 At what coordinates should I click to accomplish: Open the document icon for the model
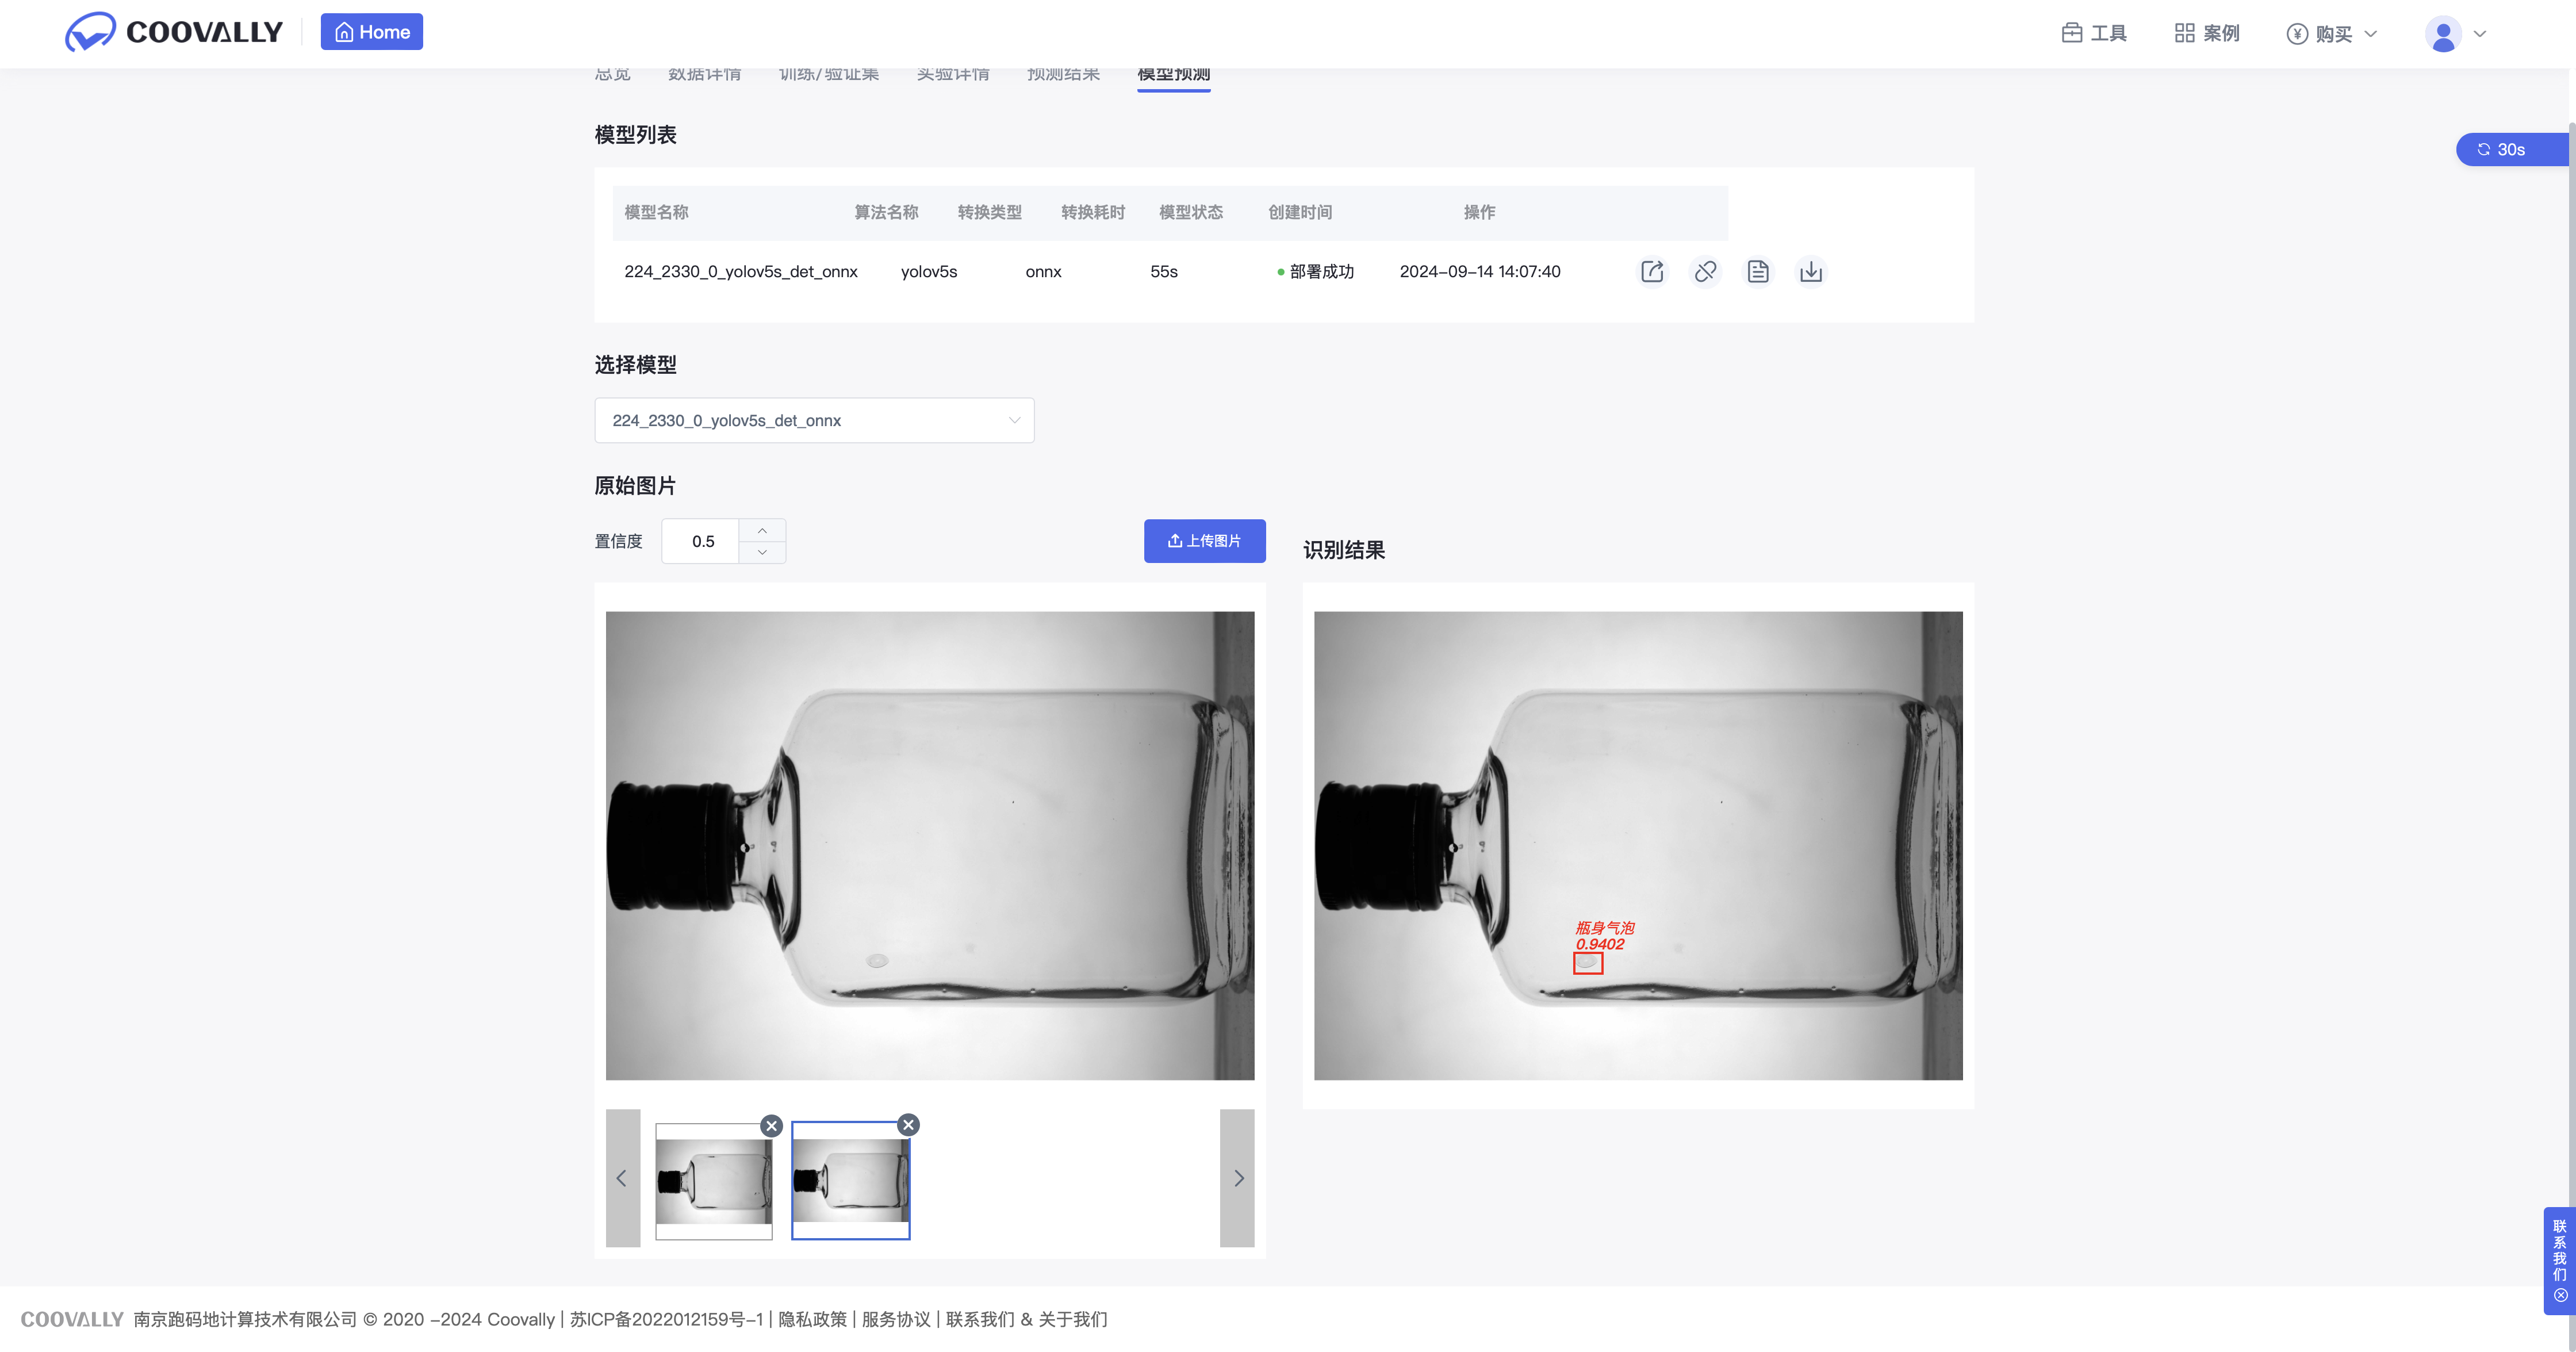point(1758,271)
